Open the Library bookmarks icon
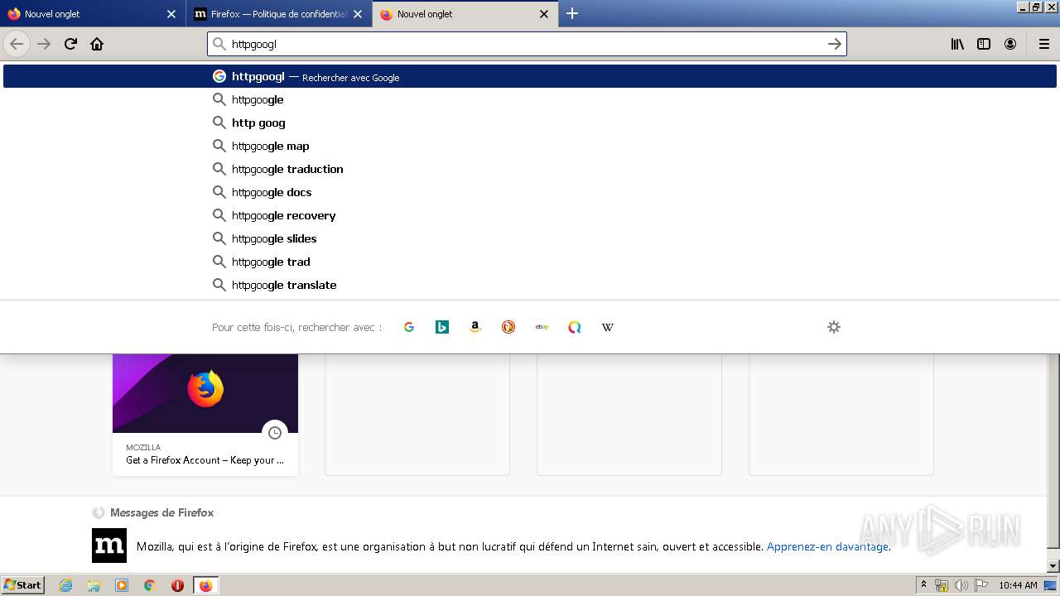This screenshot has height=596, width=1060. [x=957, y=44]
